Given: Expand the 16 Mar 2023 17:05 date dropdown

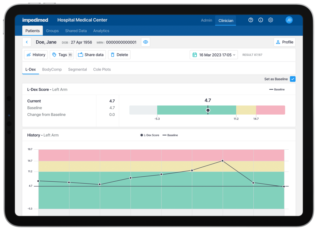Looking at the screenshot, I should pos(214,55).
